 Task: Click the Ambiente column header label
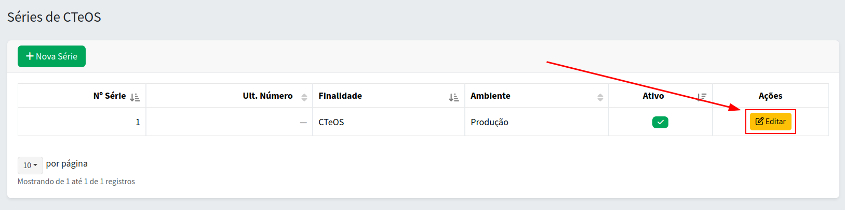tap(490, 96)
